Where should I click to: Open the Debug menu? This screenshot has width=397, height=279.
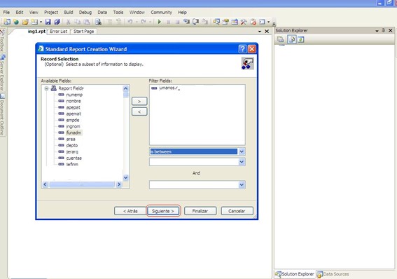(x=85, y=12)
